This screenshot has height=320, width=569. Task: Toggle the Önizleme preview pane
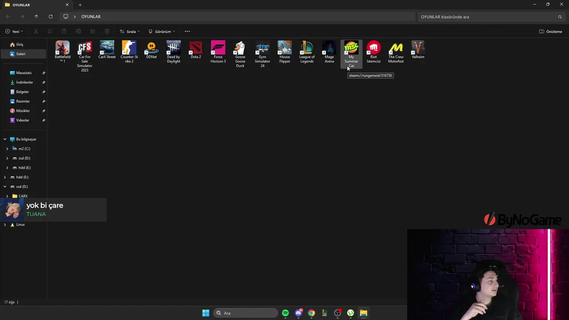[551, 32]
